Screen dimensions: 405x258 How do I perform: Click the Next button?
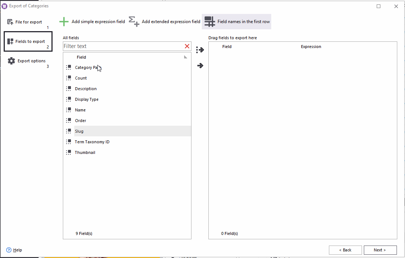click(x=380, y=250)
